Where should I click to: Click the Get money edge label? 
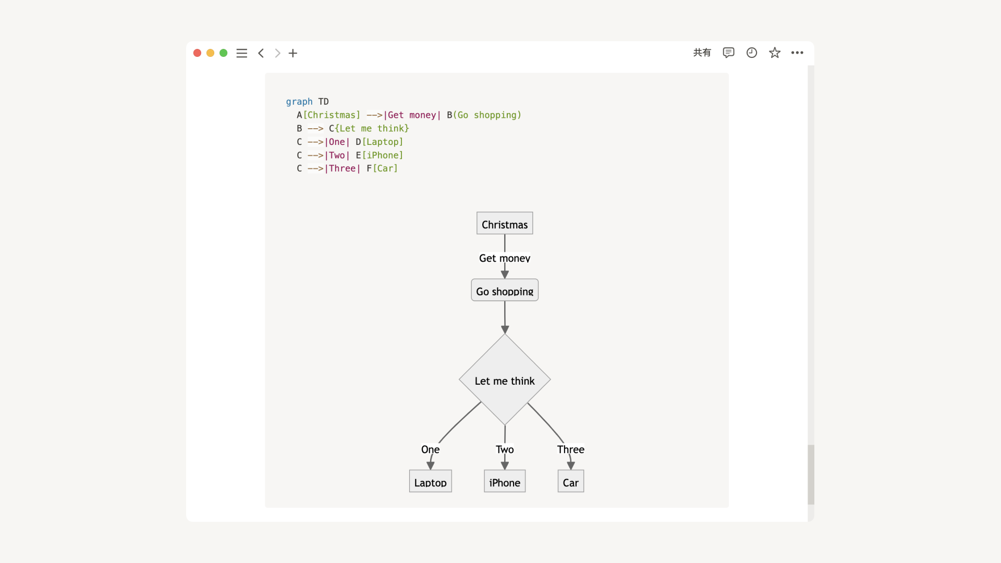coord(504,258)
